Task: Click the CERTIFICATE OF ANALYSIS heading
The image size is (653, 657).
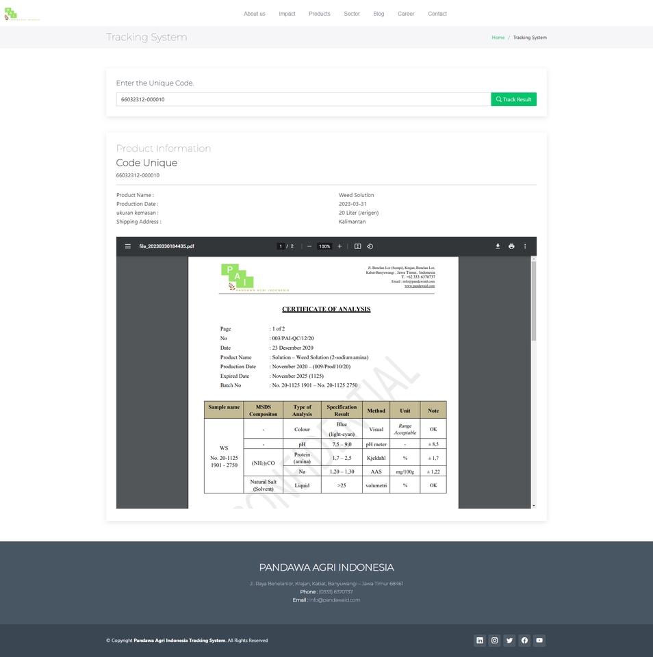Action: click(x=326, y=309)
